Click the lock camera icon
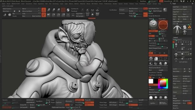The image size is (195, 110). [5, 15]
